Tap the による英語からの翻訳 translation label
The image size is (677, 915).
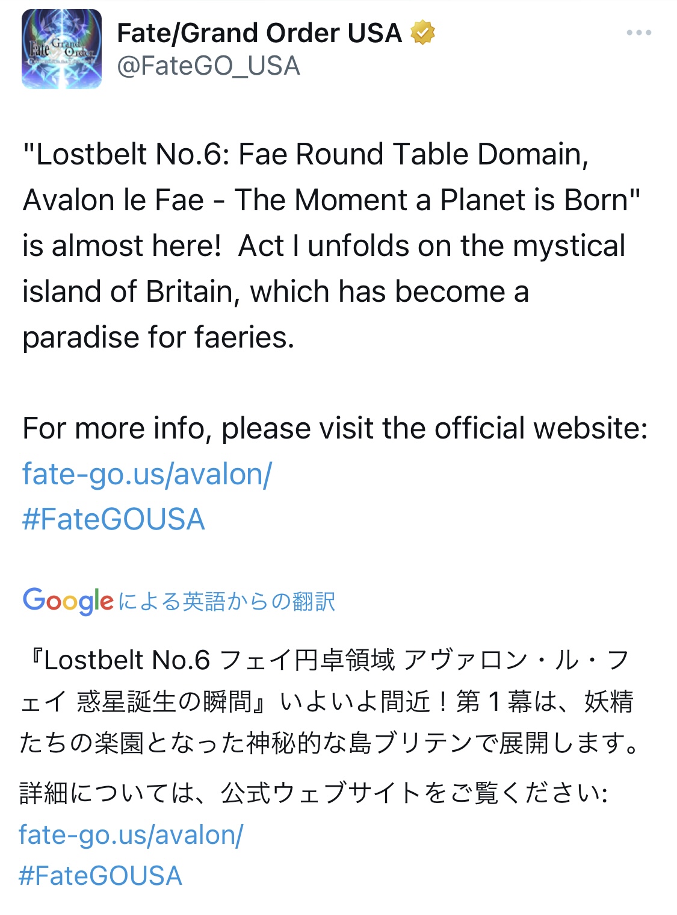(227, 601)
